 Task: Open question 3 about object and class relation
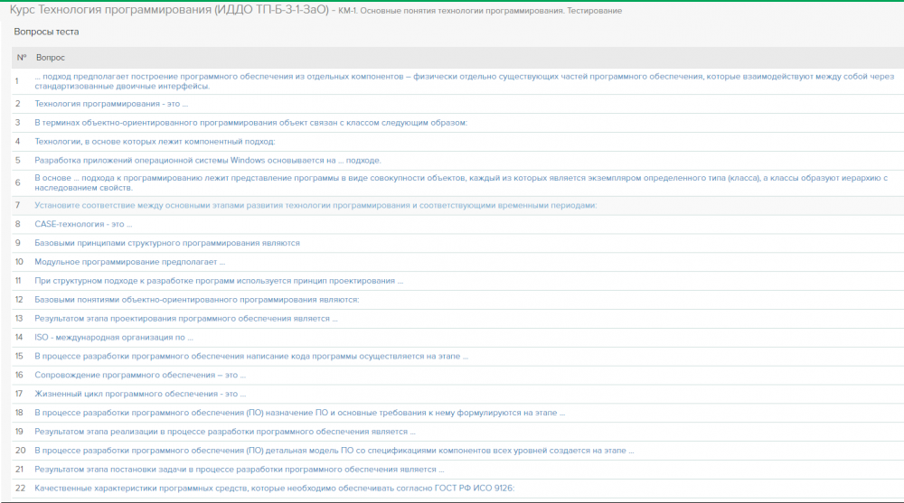[250, 123]
